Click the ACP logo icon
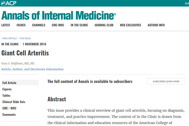Viewport: 189px width, 126px height. 9,3
